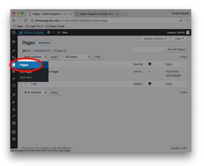Open the Media sidebar icon
204x166 pixels.
coord(14,58)
